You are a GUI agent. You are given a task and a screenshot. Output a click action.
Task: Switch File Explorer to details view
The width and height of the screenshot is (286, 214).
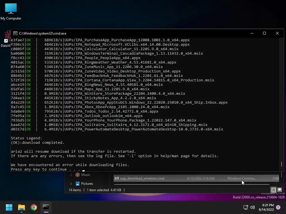pyautogui.click(x=274, y=190)
